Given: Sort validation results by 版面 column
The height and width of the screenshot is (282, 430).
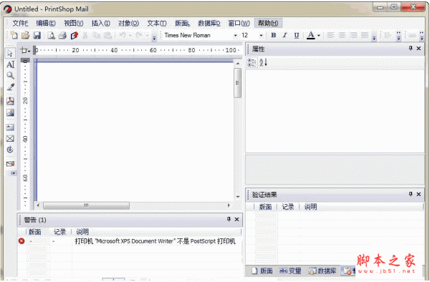Looking at the screenshot, I should tap(265, 207).
